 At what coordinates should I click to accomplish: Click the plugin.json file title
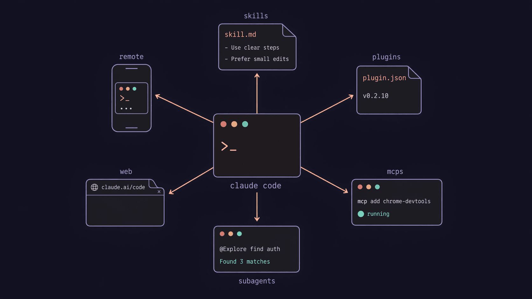tap(384, 78)
